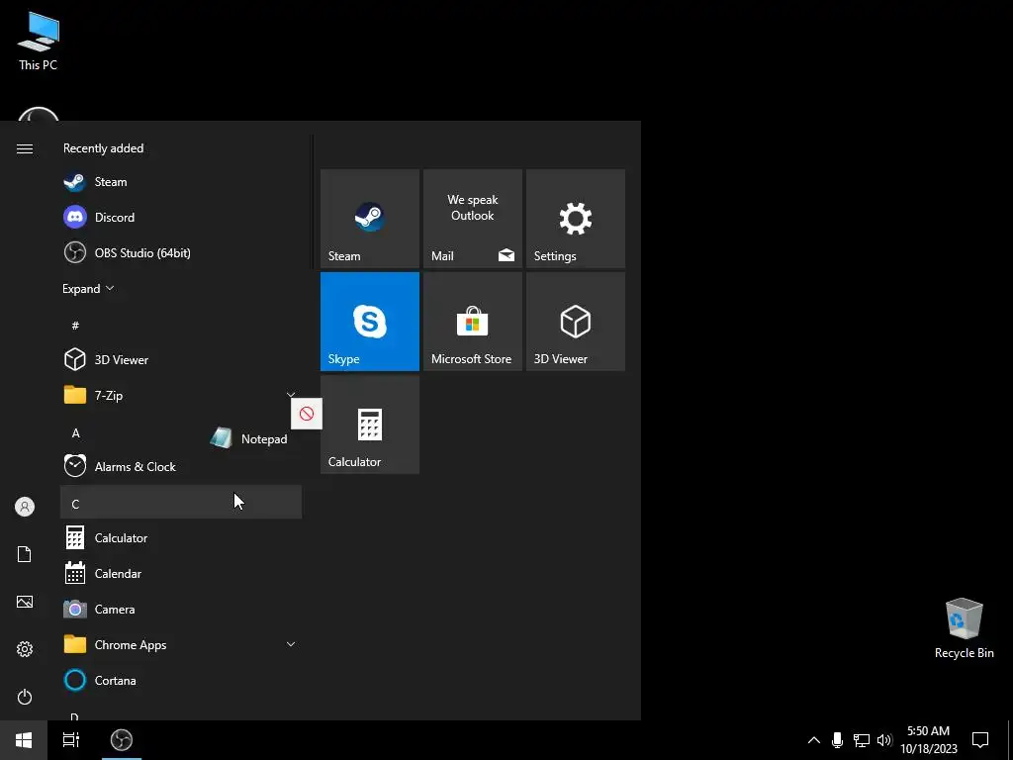Launch the Skype tile

370,322
